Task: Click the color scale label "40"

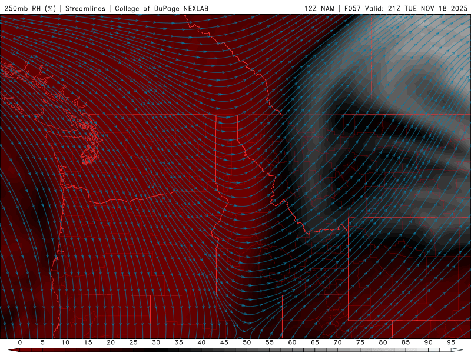Action: (x=201, y=342)
